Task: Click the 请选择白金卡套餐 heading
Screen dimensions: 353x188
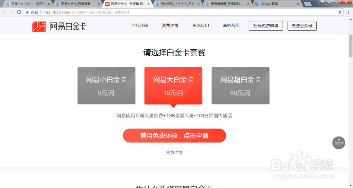Action: (174, 53)
